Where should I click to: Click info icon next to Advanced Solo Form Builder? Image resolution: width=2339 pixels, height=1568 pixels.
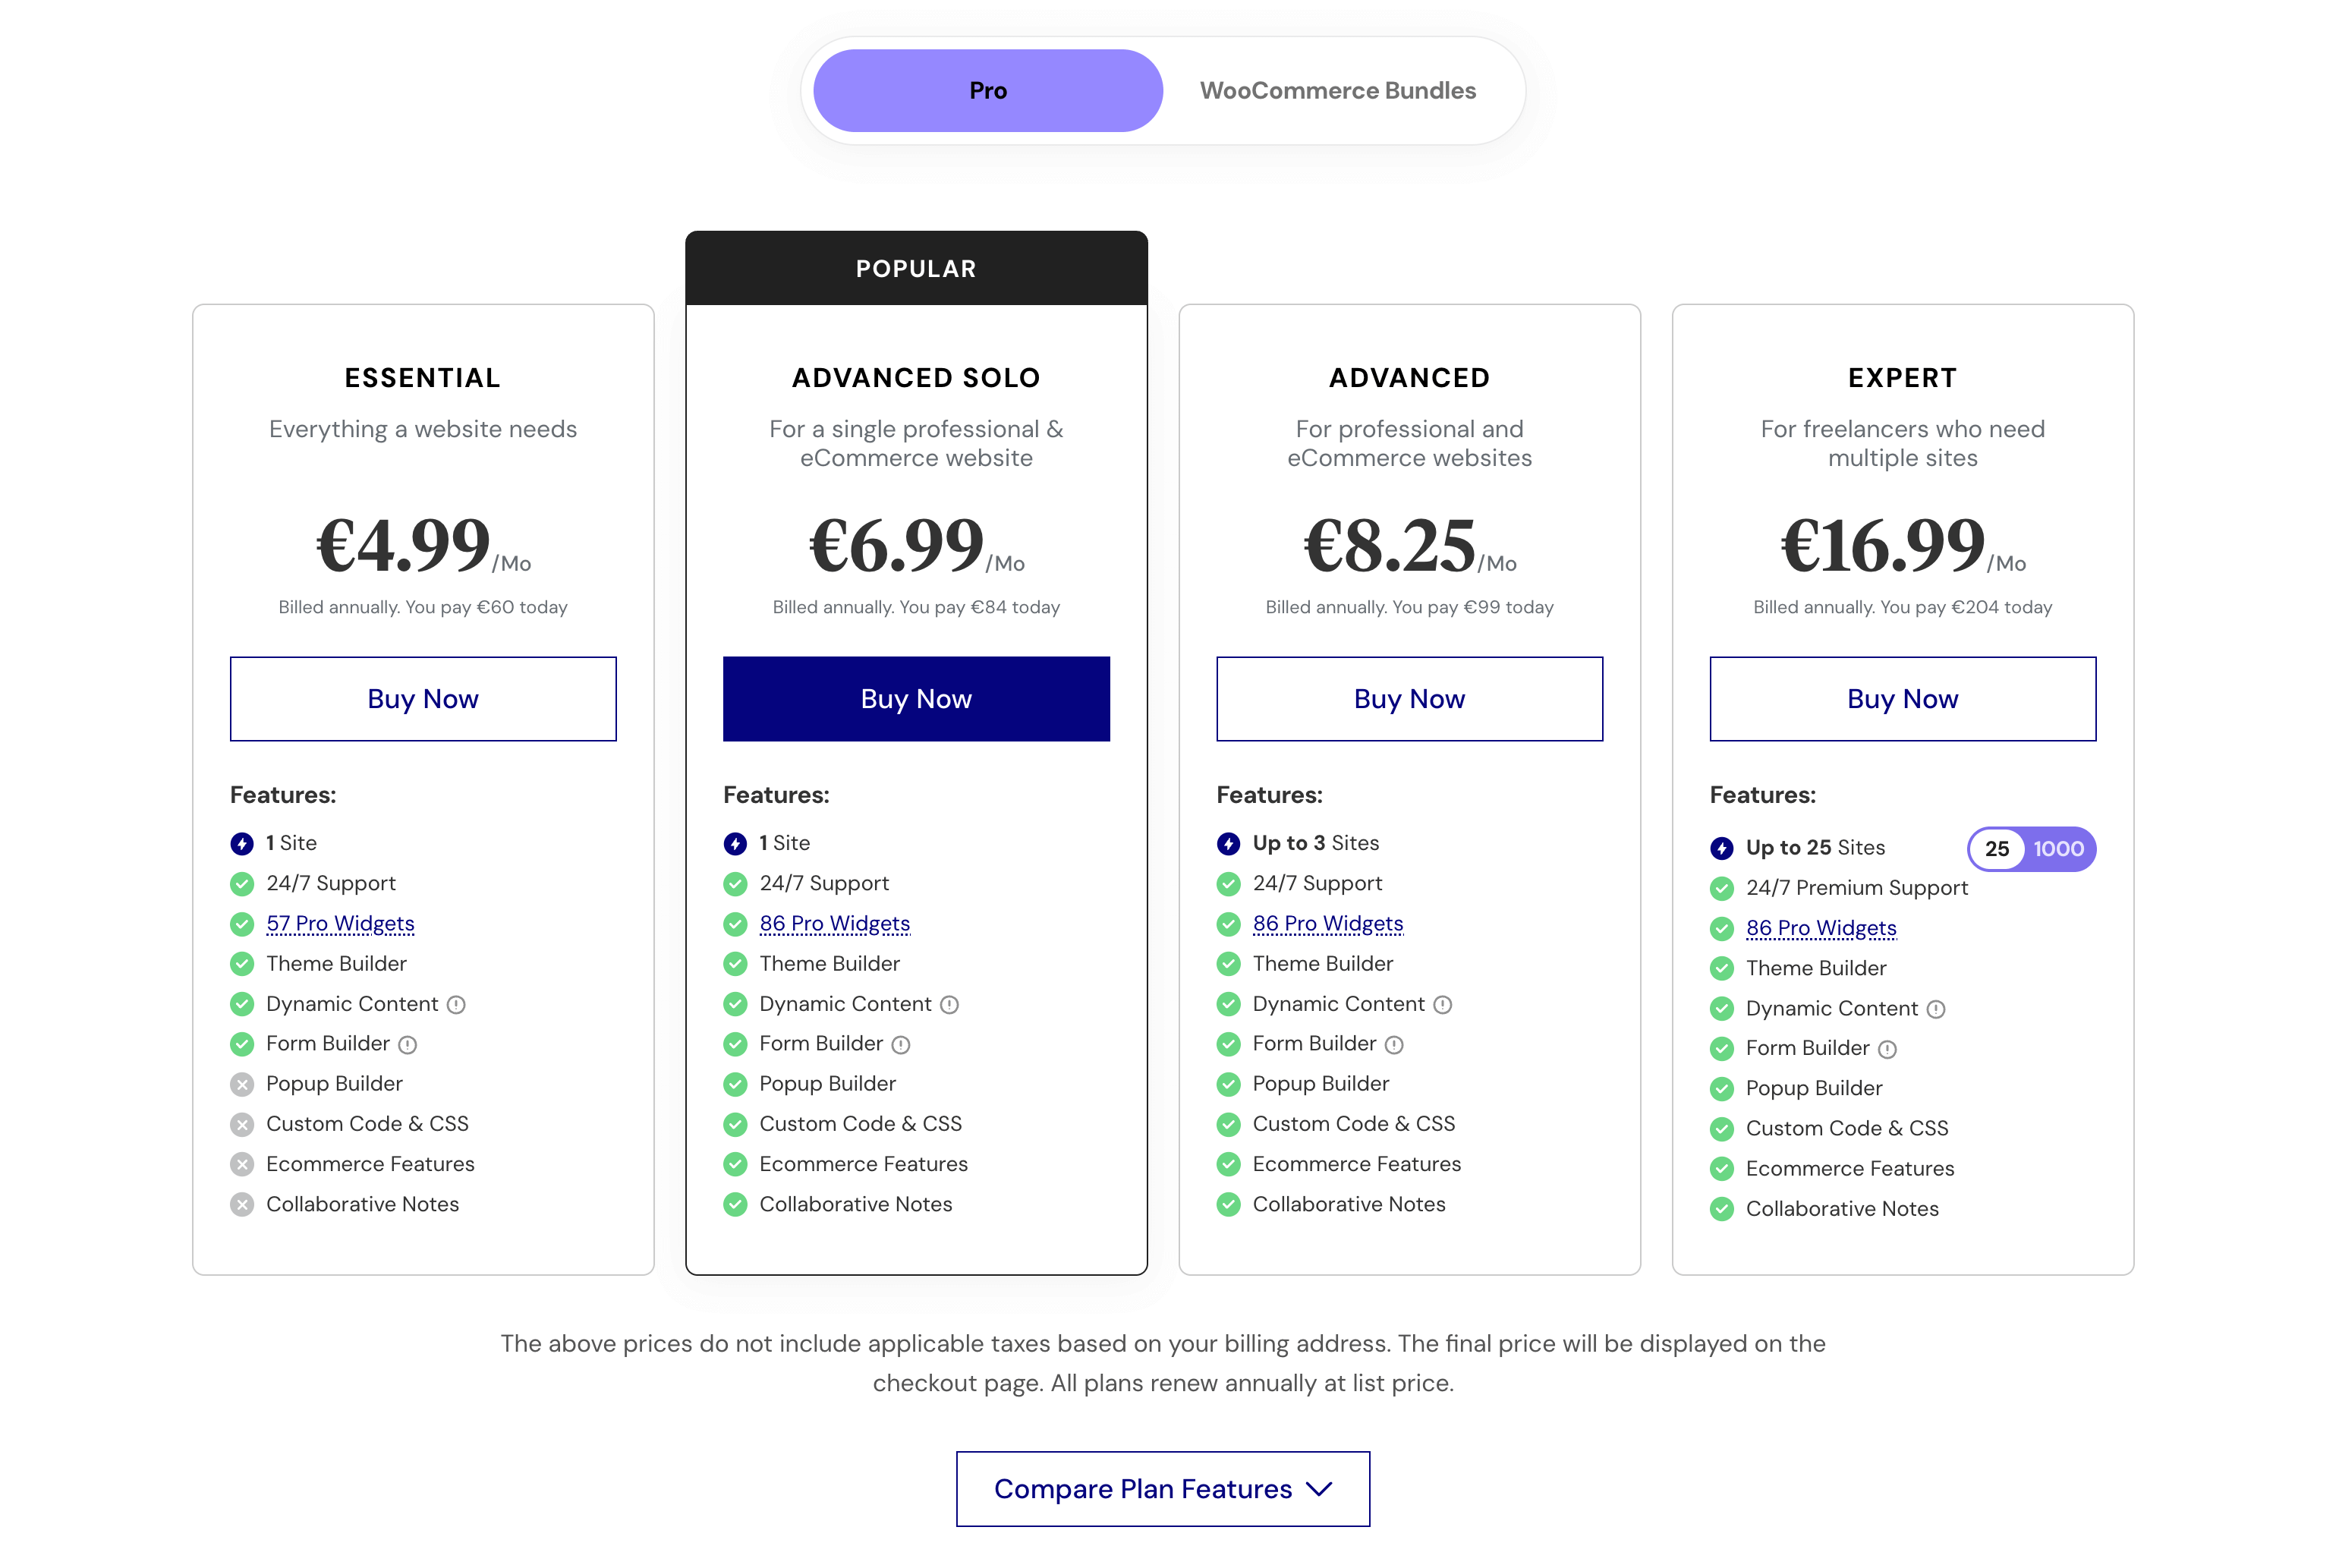(x=901, y=1045)
